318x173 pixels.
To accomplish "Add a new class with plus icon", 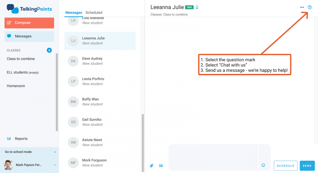I will [x=49, y=50].
